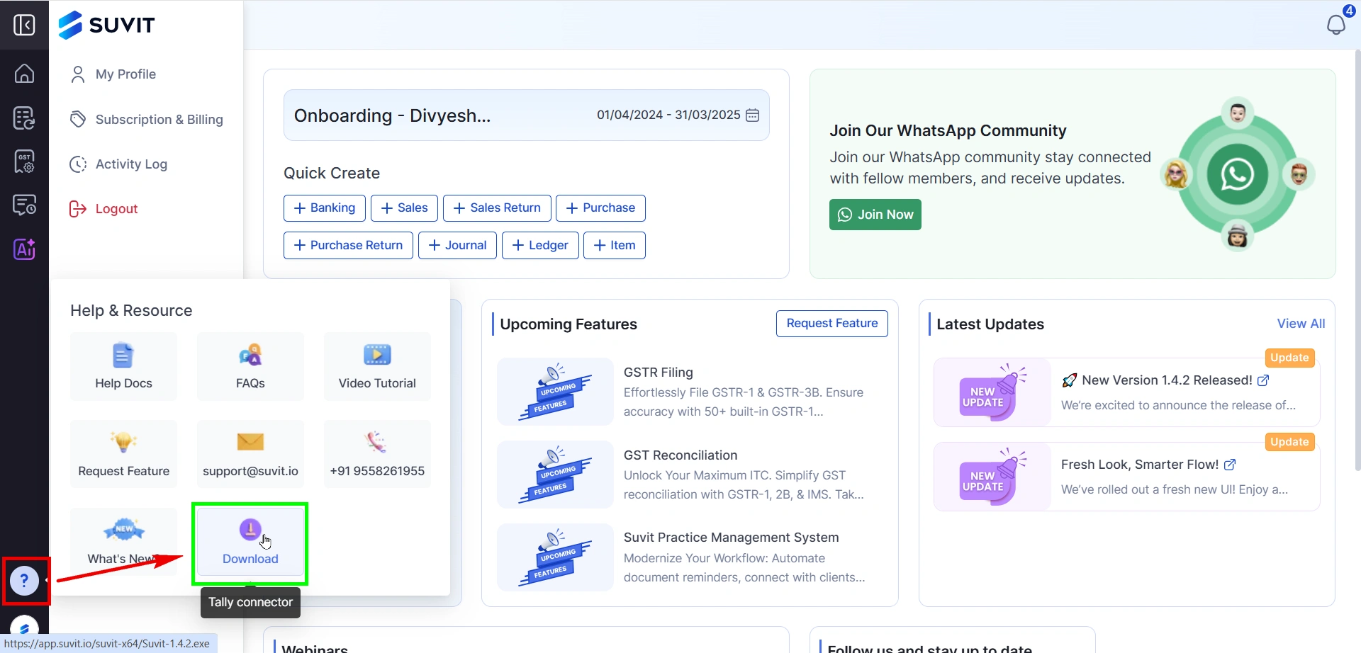This screenshot has width=1361, height=653.
Task: Open the financial year calendar icon
Action: tap(753, 115)
